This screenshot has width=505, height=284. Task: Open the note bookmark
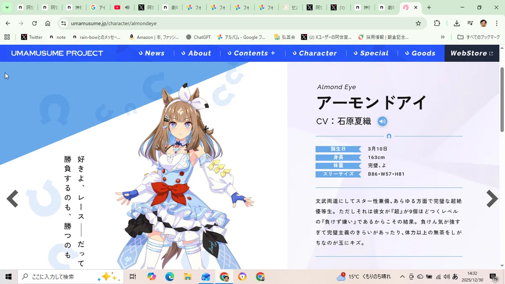coord(57,37)
